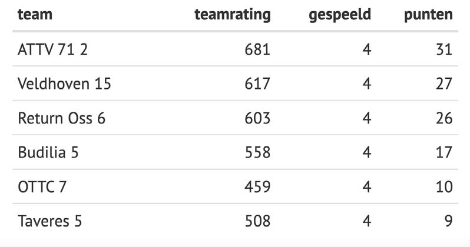The image size is (470, 247).
Task: Click punten value 10 for OTTC
Action: [x=444, y=187]
